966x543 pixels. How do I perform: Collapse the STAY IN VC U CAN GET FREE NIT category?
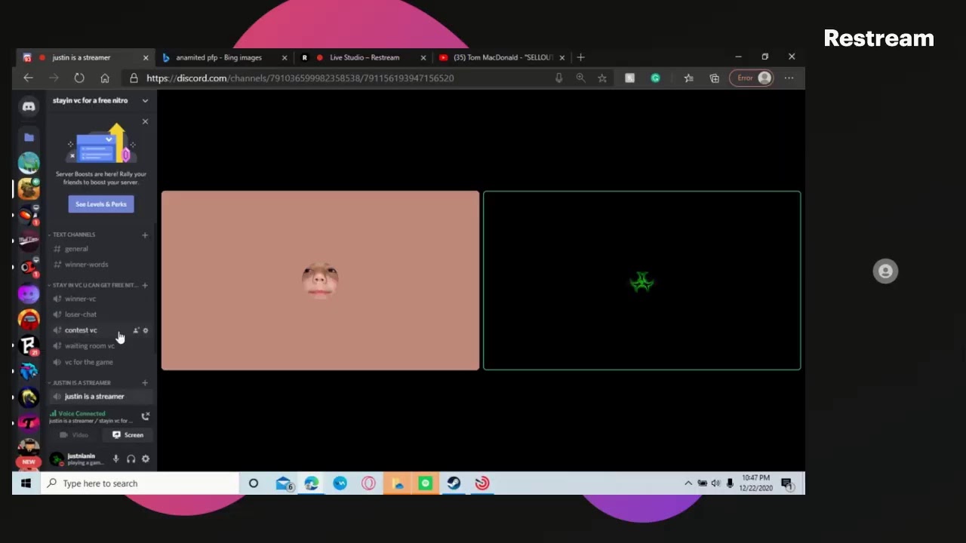93,285
